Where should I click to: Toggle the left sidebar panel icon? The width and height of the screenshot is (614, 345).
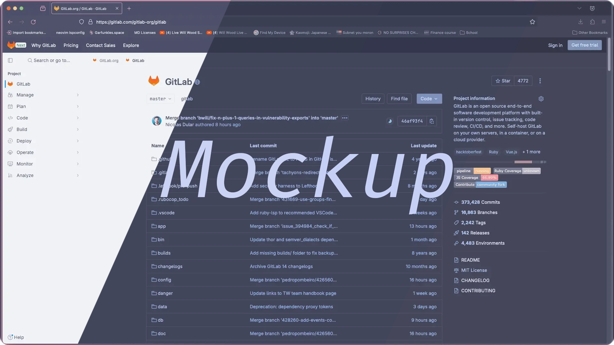pyautogui.click(x=10, y=60)
